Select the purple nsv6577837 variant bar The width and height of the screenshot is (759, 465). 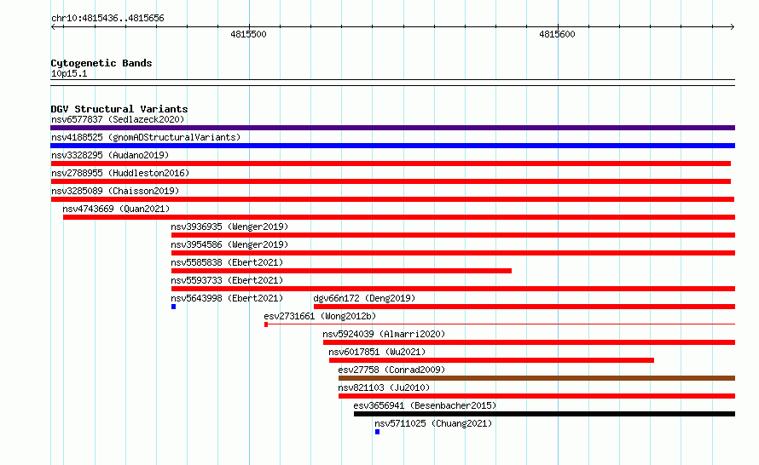coord(392,128)
